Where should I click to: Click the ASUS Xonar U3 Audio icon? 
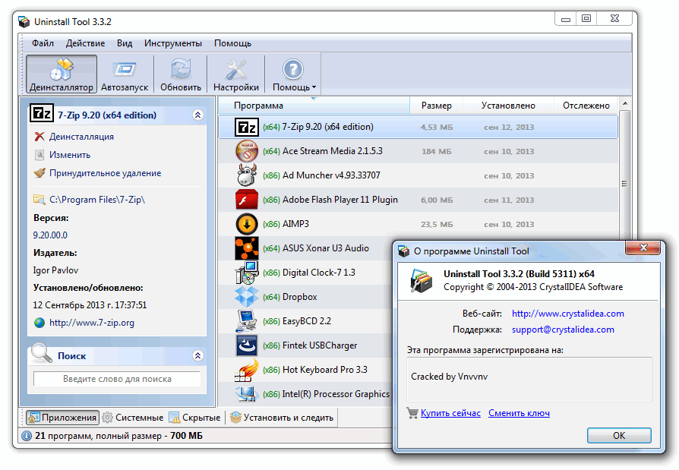click(247, 248)
